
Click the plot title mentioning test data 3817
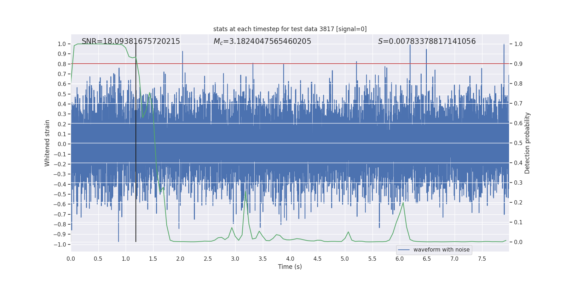tap(290, 29)
